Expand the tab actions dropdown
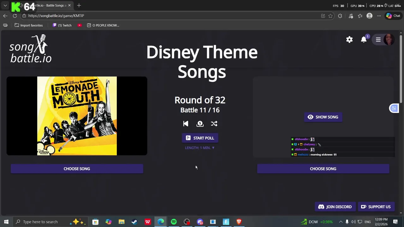Image resolution: width=404 pixels, height=227 pixels. pyautogui.click(x=5, y=5)
